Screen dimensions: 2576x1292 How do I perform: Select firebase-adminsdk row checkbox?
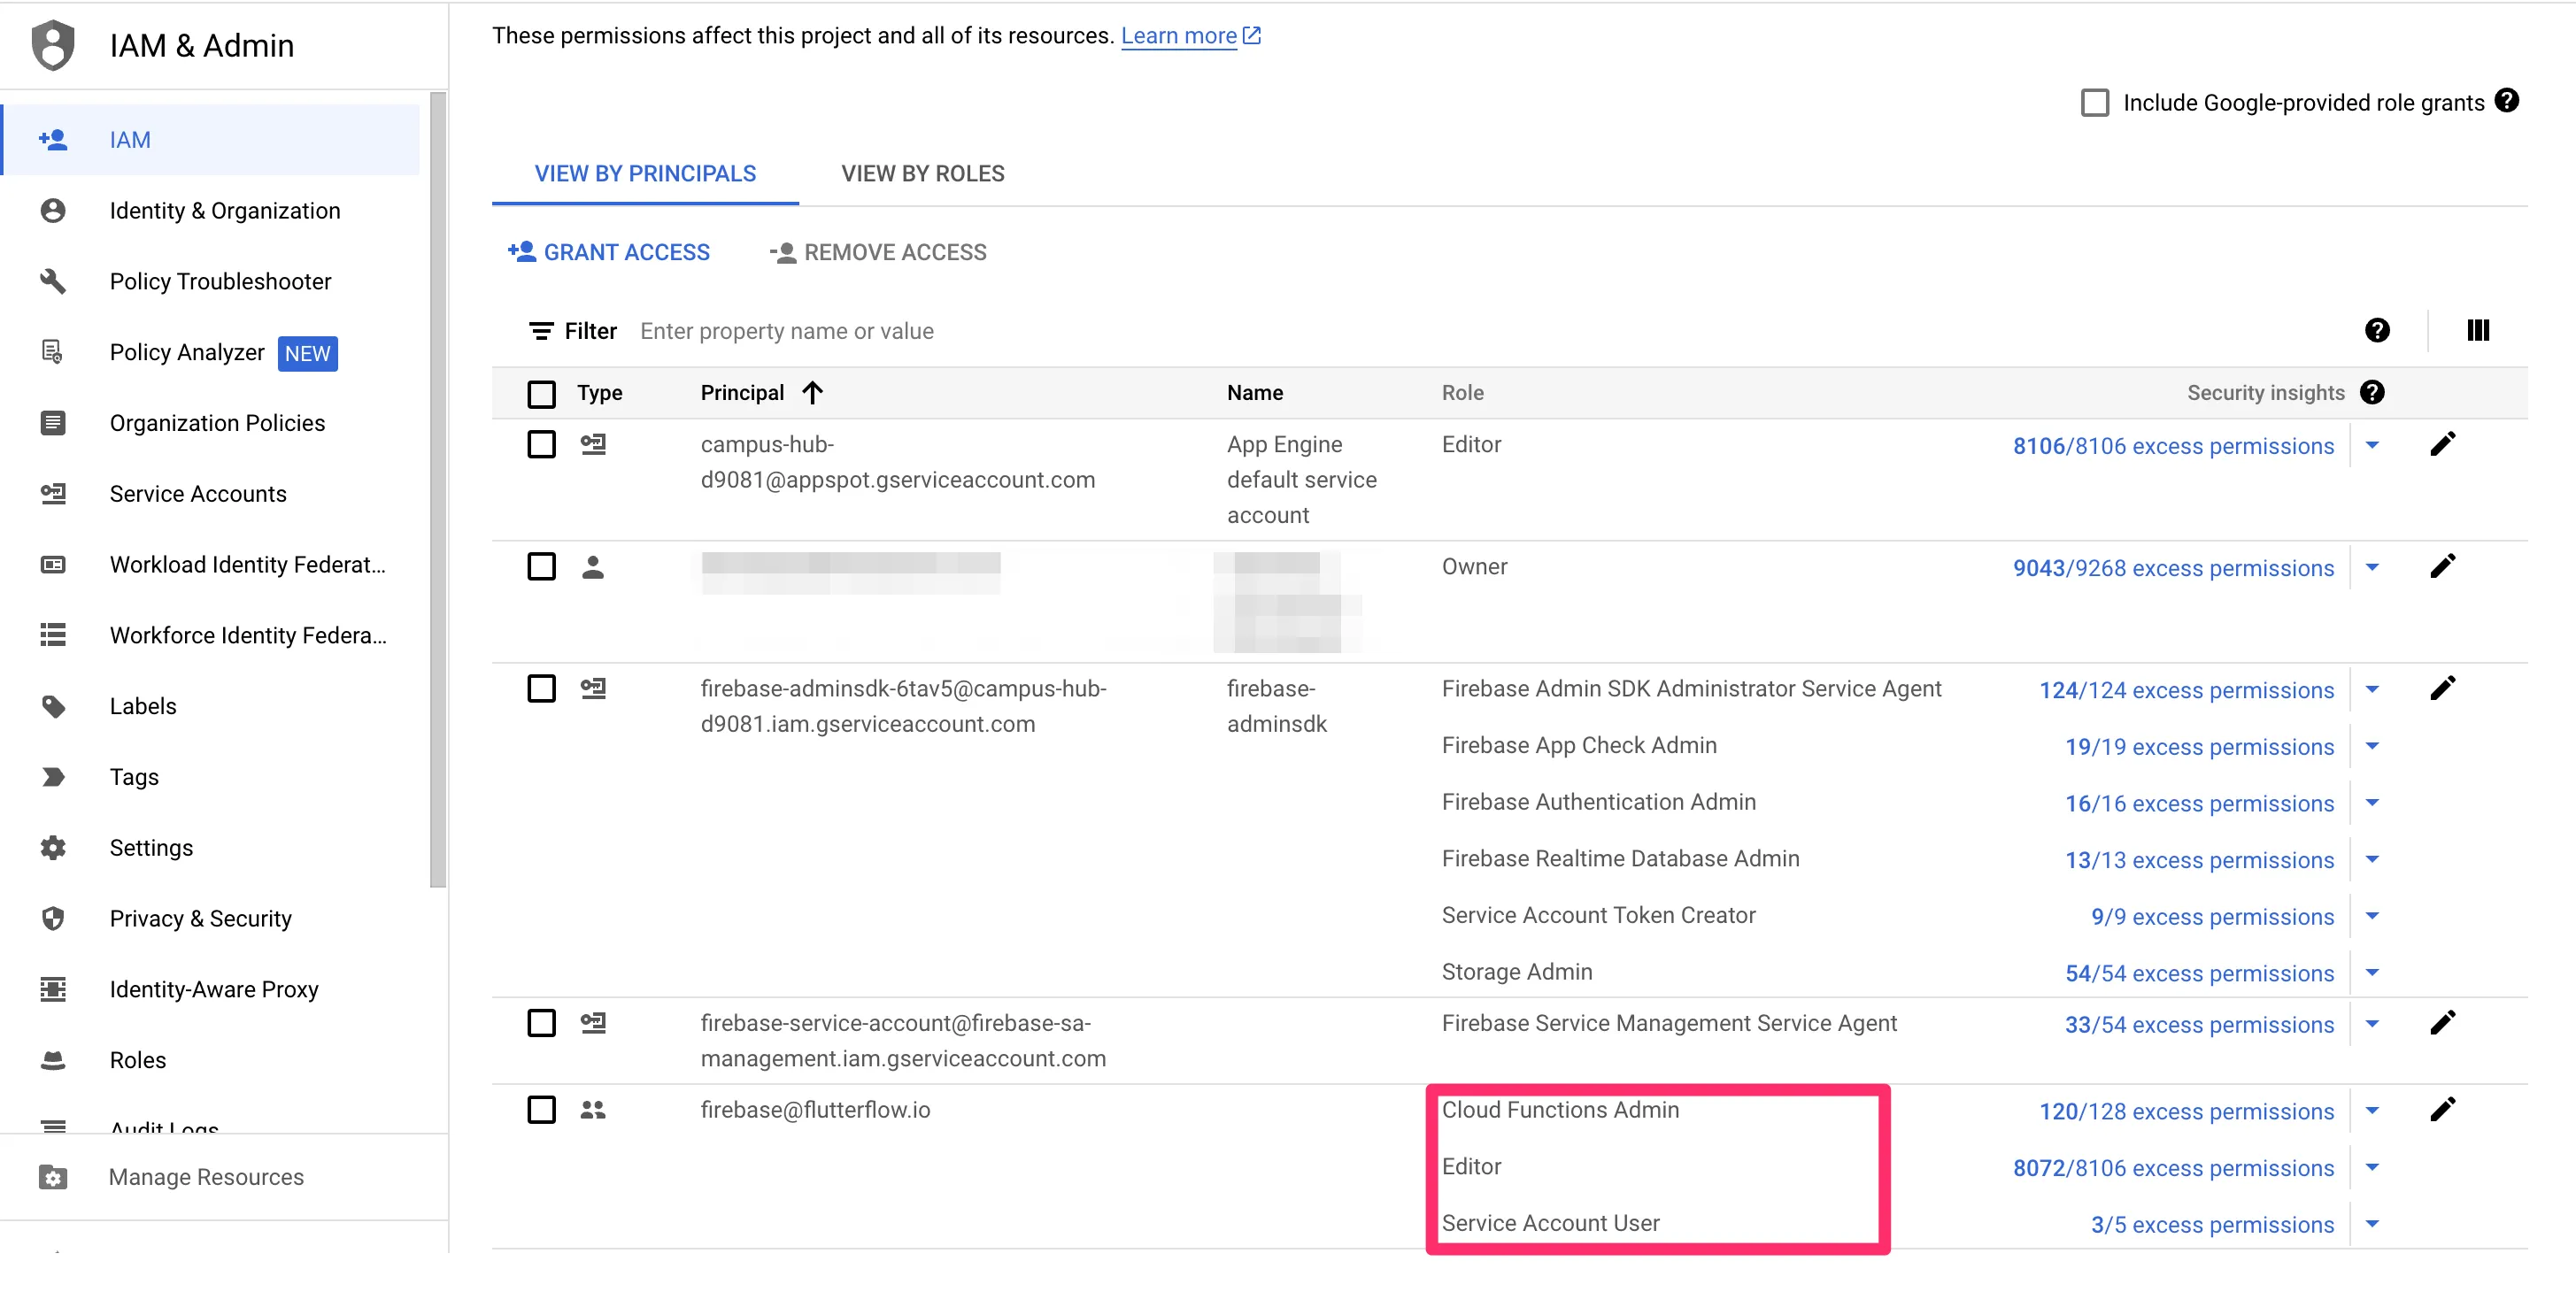click(542, 688)
